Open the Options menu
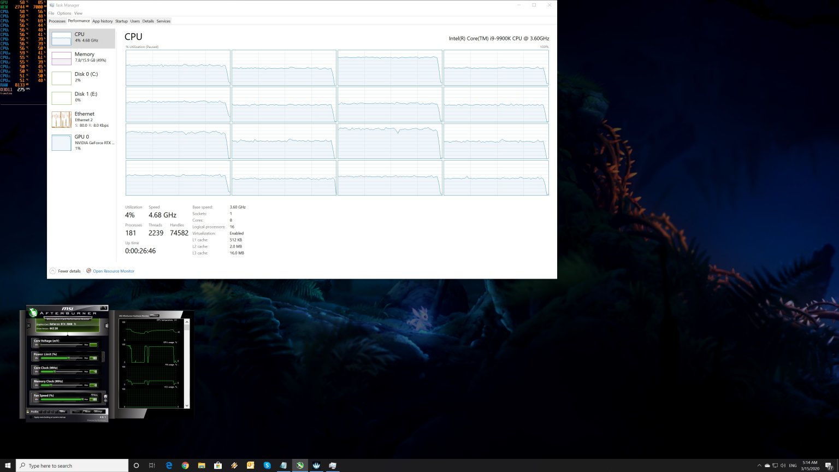839x472 pixels. click(x=64, y=13)
